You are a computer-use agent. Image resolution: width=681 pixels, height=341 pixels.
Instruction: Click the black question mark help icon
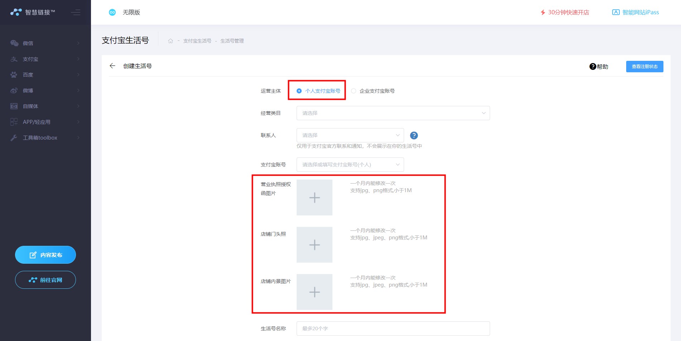click(x=593, y=67)
